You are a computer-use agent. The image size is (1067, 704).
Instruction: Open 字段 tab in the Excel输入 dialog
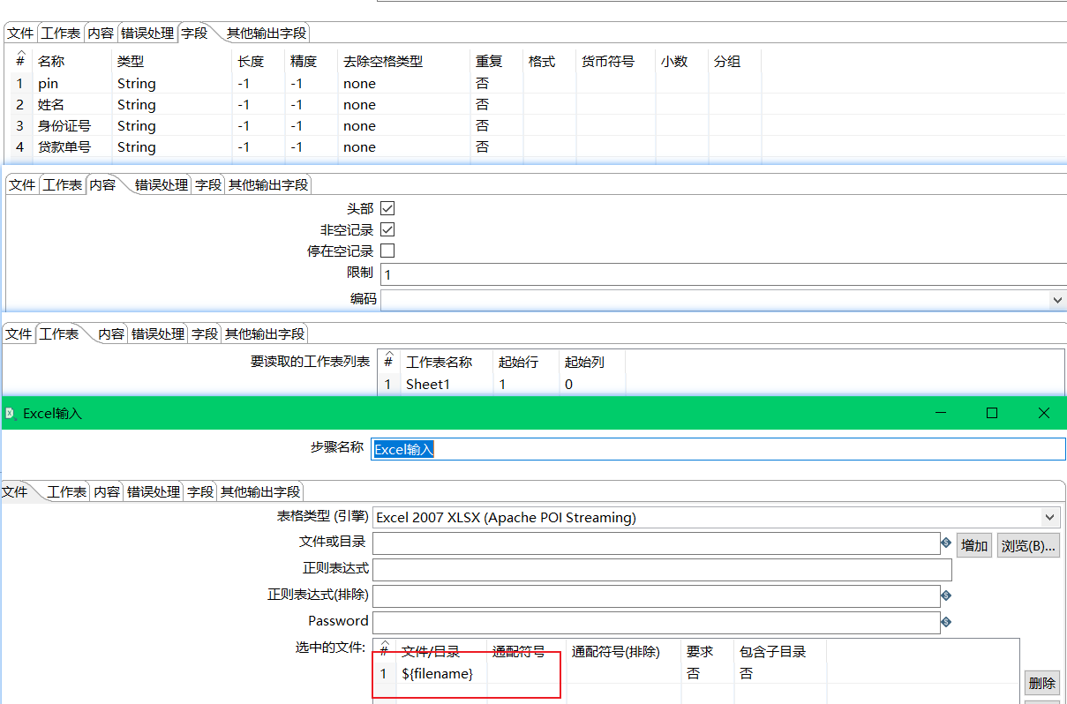[200, 492]
